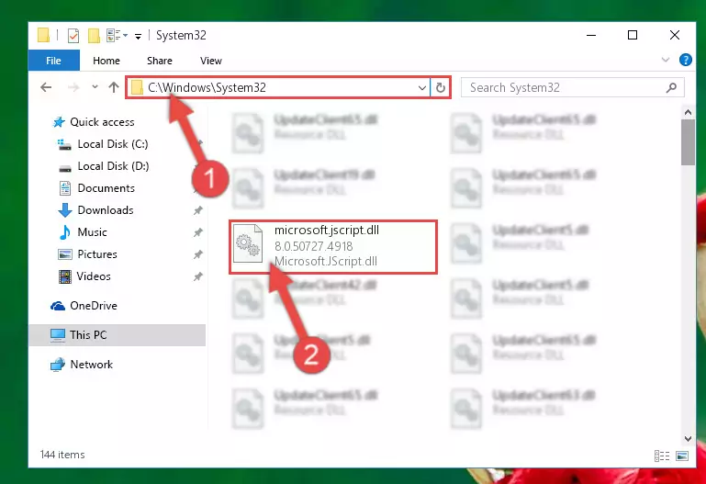Screen dimensions: 706x484
Task: Click the Properties icon in quick access toolbar
Action: point(73,35)
